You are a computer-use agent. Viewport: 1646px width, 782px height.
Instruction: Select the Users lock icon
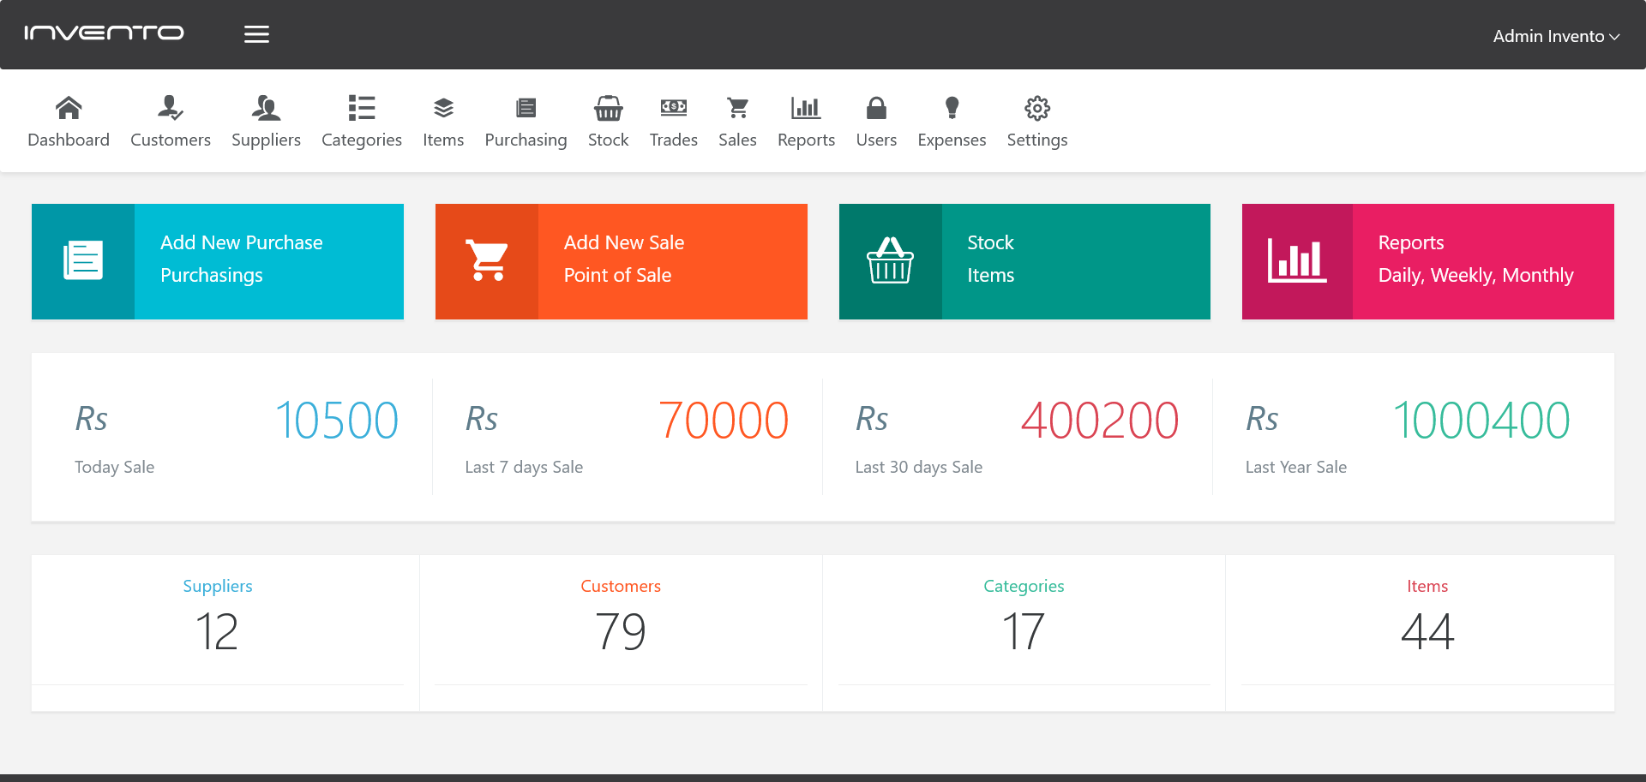point(876,108)
